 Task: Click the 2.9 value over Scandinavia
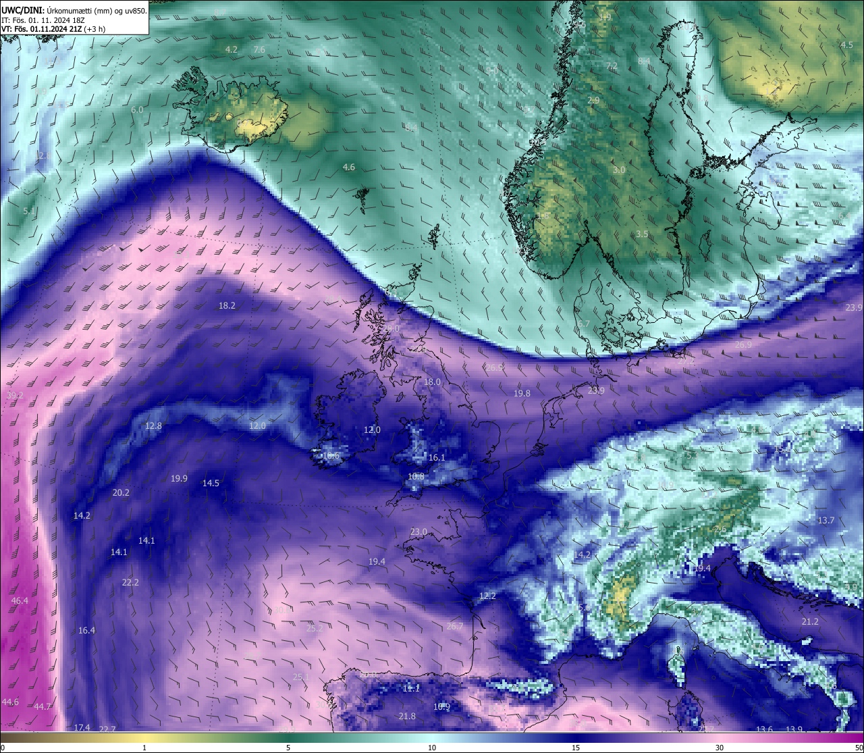(593, 100)
